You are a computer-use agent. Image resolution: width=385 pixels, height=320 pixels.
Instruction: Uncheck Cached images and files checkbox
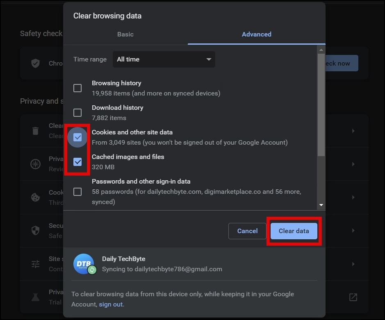77,162
